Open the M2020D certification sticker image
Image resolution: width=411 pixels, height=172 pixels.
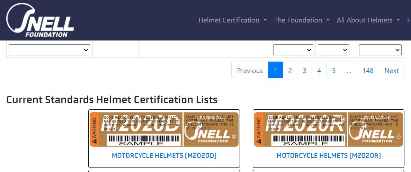tap(164, 129)
